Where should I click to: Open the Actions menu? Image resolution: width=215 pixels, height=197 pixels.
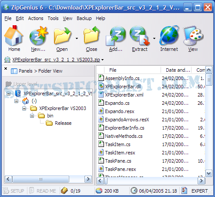(x=36, y=18)
